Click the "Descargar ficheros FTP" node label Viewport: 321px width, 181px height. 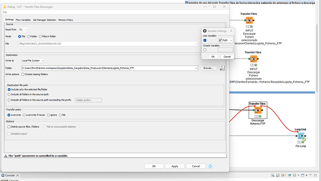[258, 122]
